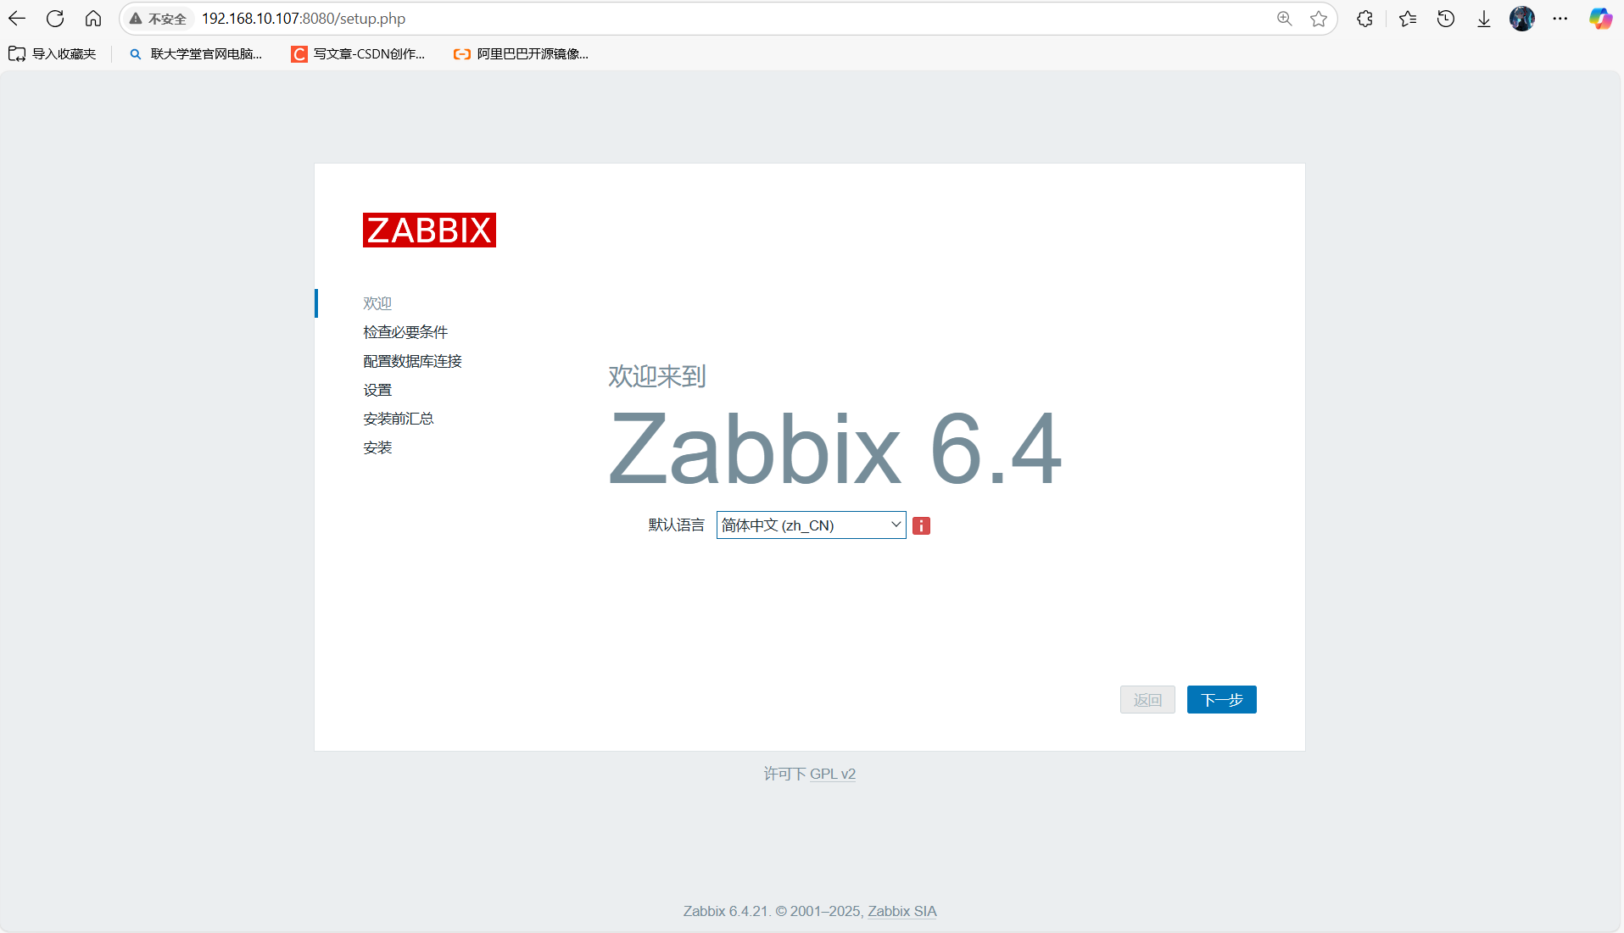This screenshot has width=1624, height=933.
Task: Click the user profile avatar
Action: point(1522,19)
